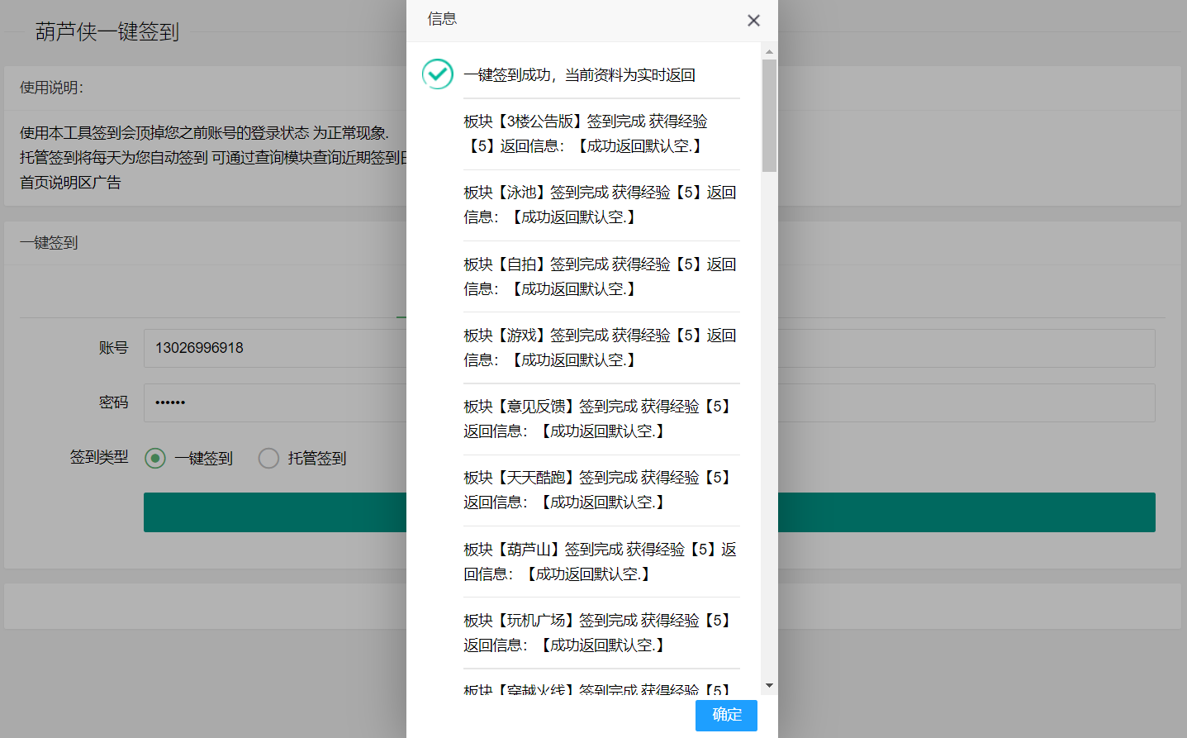Click the 葫芦山 result line in dialog
Screen dimensions: 1187x738
point(601,561)
